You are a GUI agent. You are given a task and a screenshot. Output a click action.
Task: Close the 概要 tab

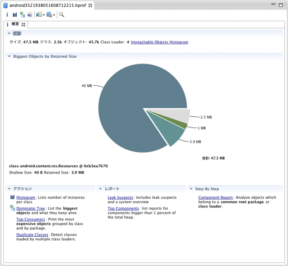point(23,24)
